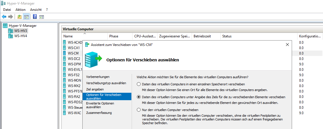
Task: Sort by Name column header
Action: coord(85,36)
